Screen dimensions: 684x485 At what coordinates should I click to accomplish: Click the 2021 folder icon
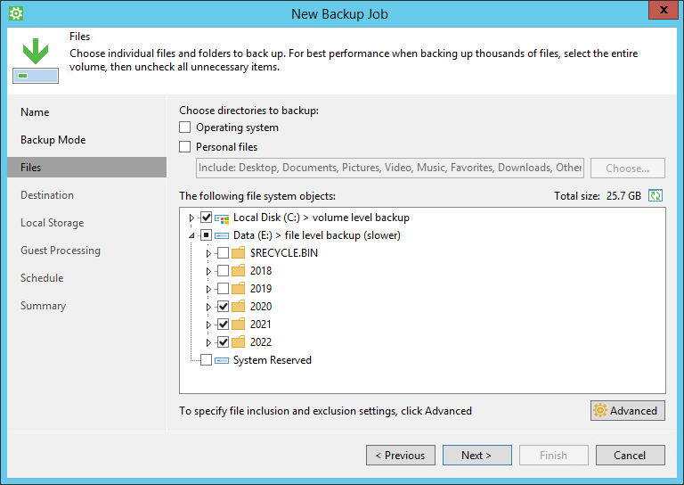pyautogui.click(x=238, y=325)
